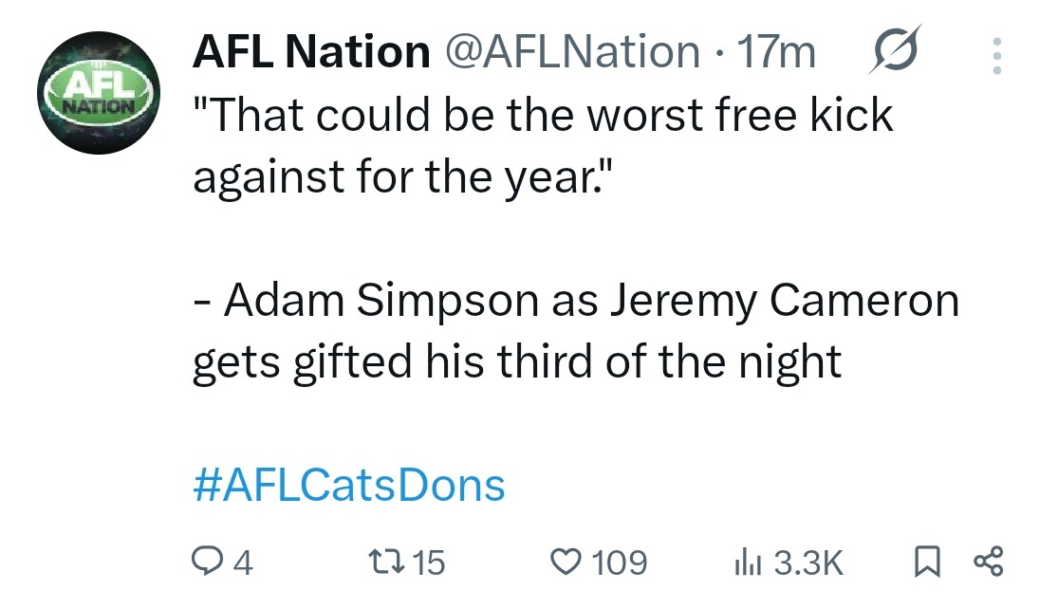
Task: Click the like count of 109
Action: 619,563
